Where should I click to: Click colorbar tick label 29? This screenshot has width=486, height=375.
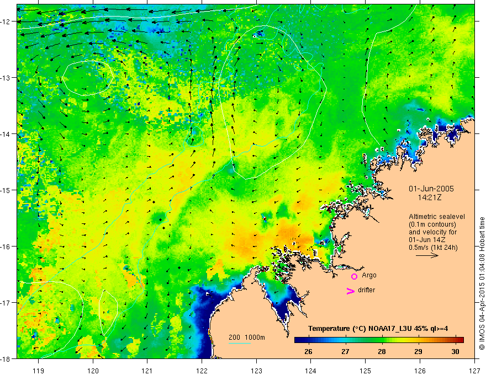point(418,351)
